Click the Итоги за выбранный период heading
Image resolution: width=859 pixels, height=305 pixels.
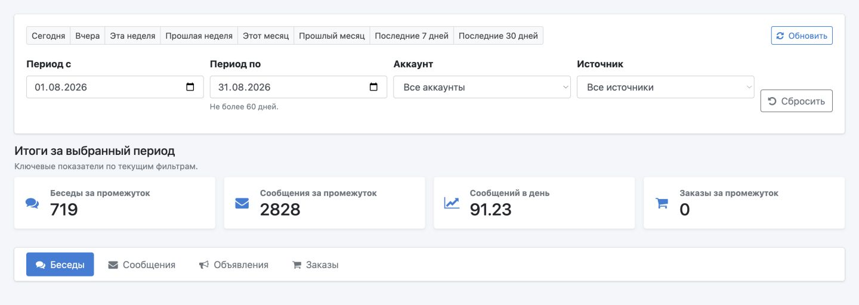pyautogui.click(x=95, y=151)
